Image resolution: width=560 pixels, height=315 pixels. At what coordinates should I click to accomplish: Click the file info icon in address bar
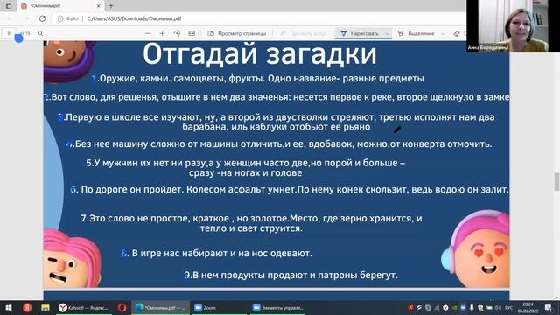coord(60,18)
